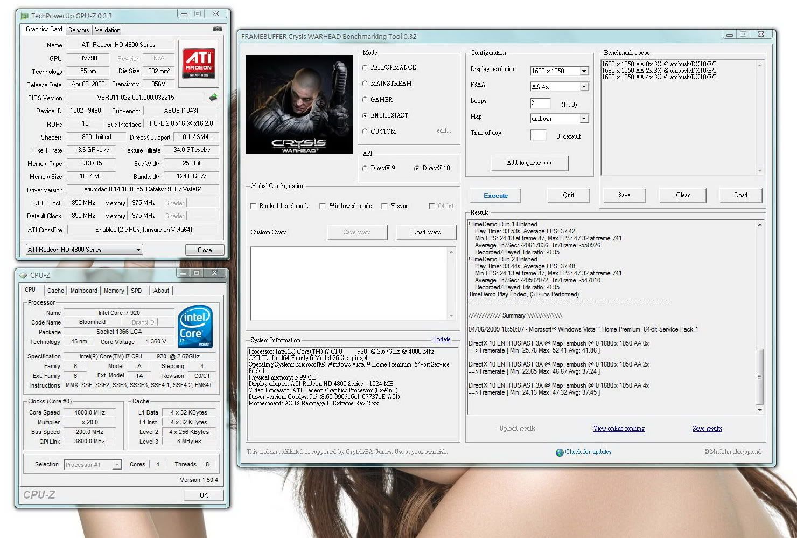Image resolution: width=797 pixels, height=538 pixels.
Task: Select the queue entry with AA 4x
Action: click(x=659, y=77)
